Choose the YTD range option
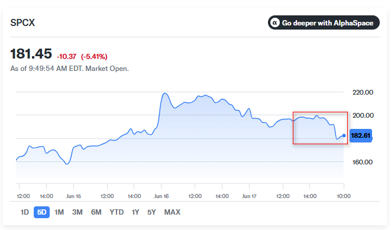The height and width of the screenshot is (230, 391). click(117, 212)
